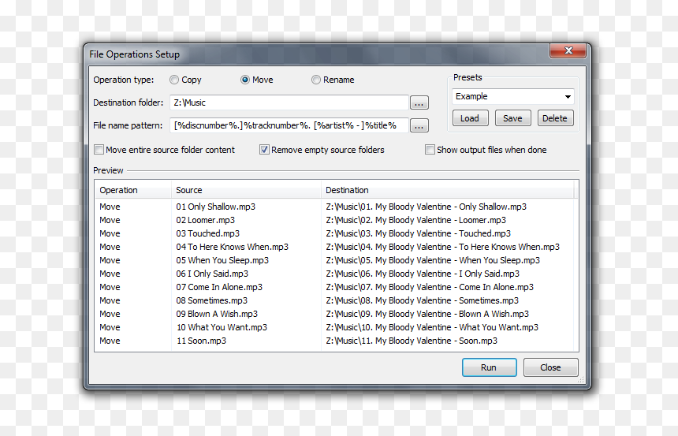Click the Save preset button
678x436 pixels.
512,118
